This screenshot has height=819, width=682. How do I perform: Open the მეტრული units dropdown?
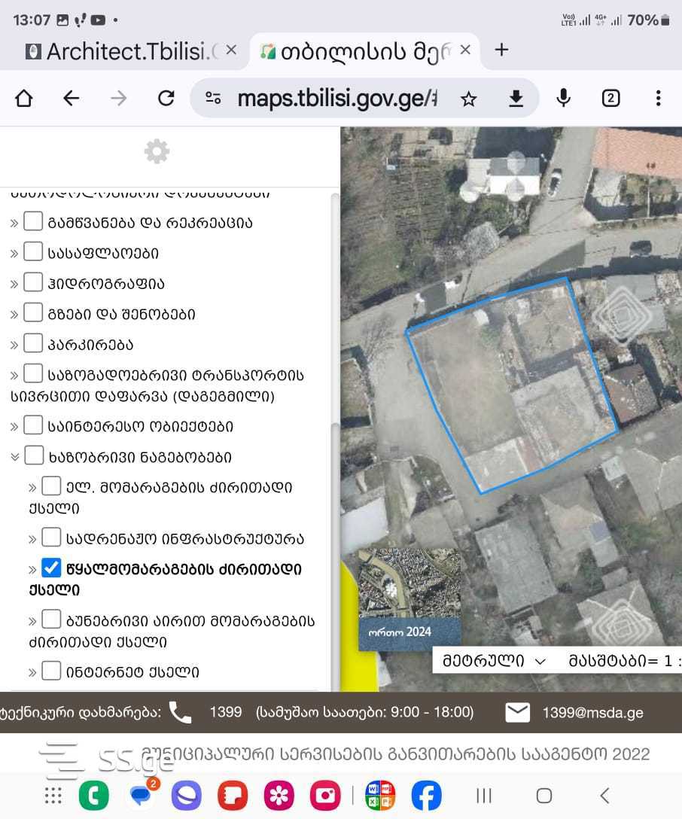tap(494, 661)
